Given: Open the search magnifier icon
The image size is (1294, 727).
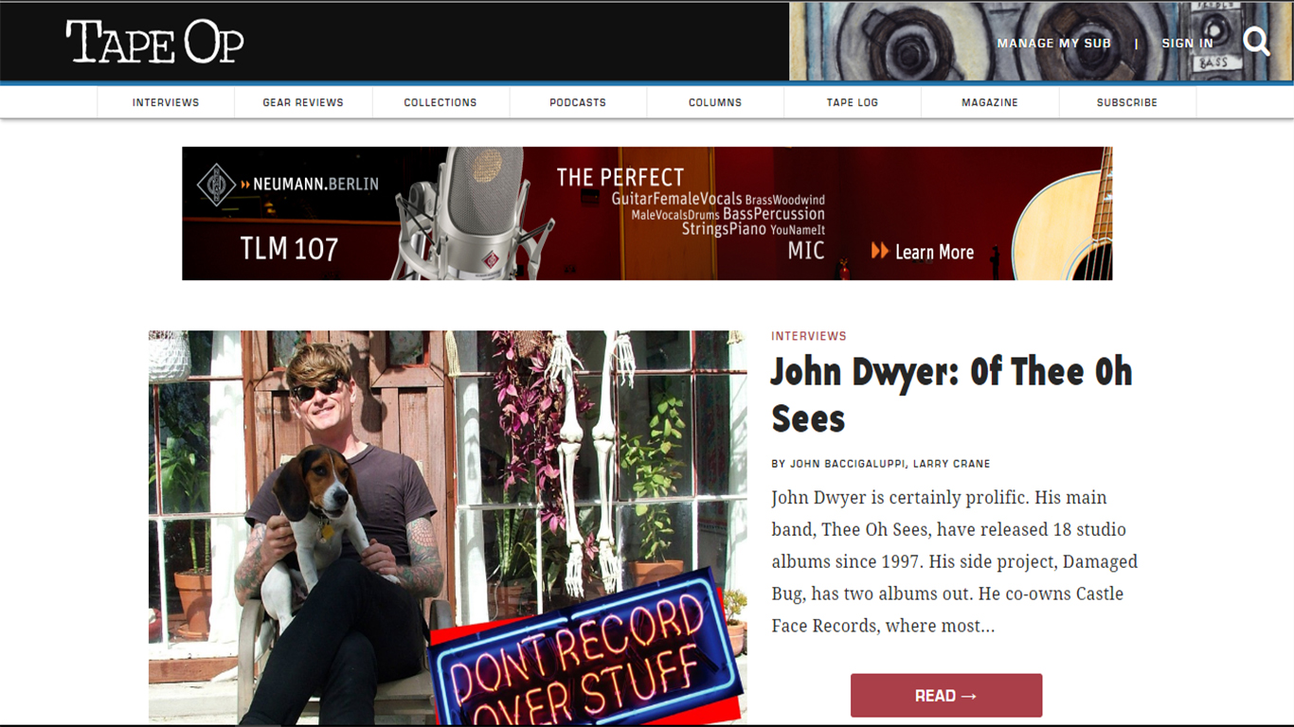Looking at the screenshot, I should [1256, 42].
